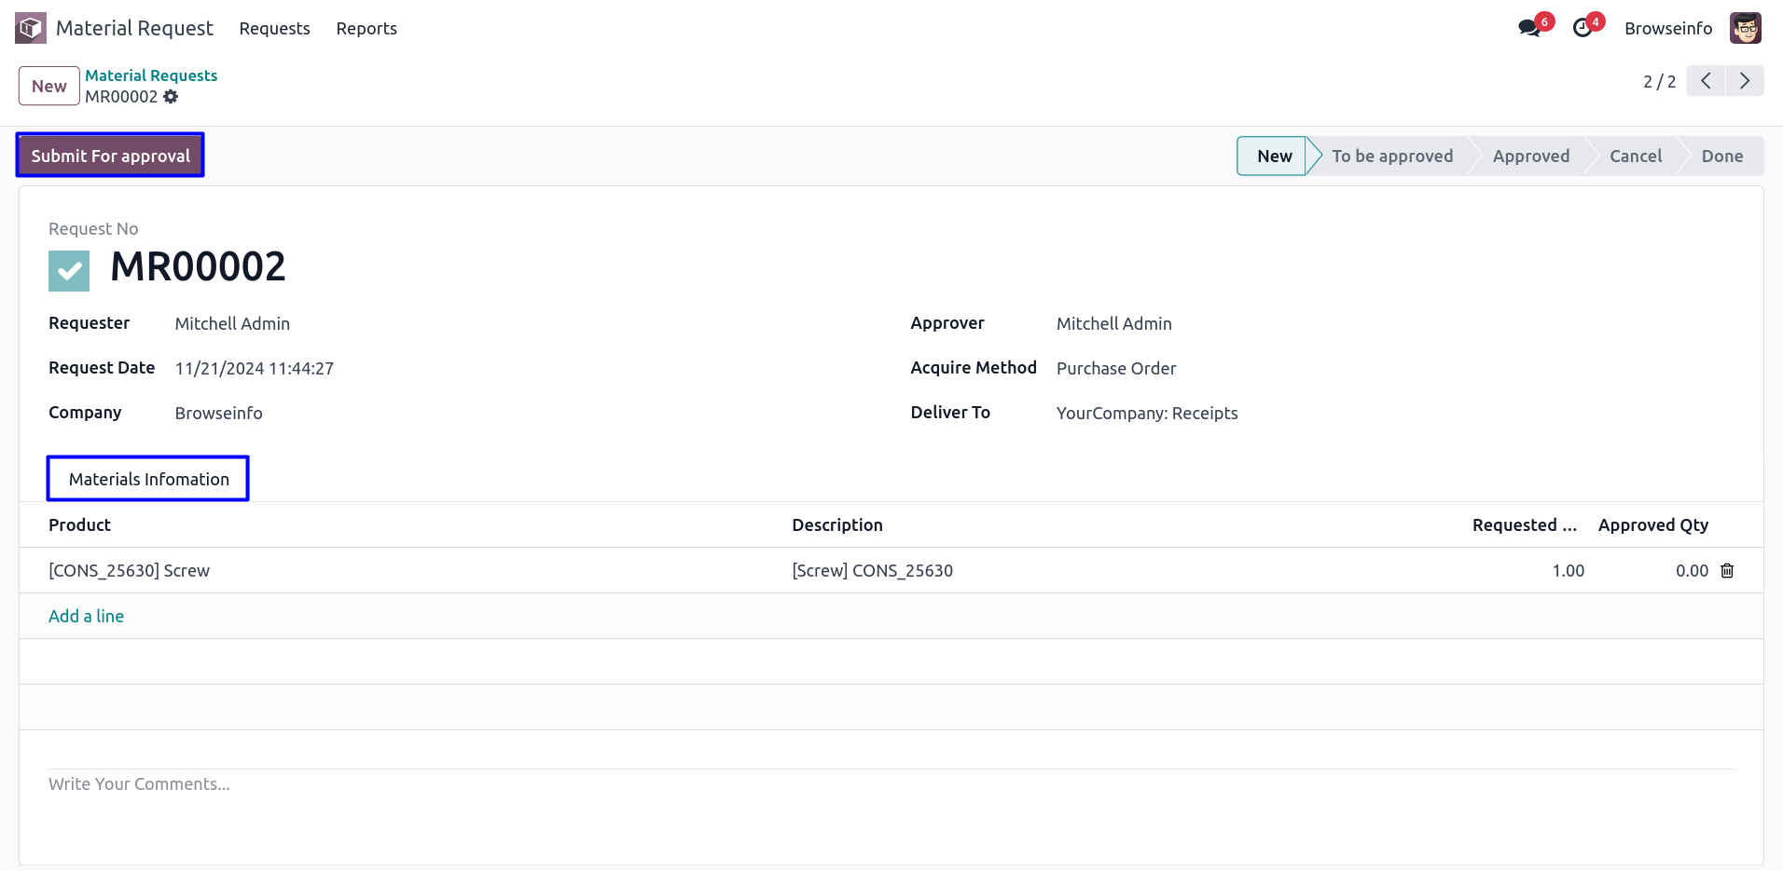This screenshot has height=871, width=1783.
Task: Open the activities clock icon
Action: (x=1583, y=28)
